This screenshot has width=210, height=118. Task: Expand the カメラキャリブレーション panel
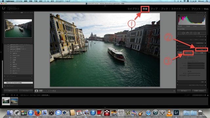(x=205, y=85)
